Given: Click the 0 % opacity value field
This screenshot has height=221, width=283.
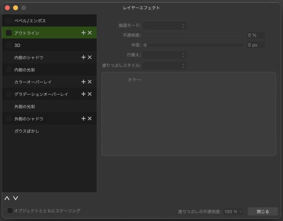Looking at the screenshot, I should click(256, 35).
